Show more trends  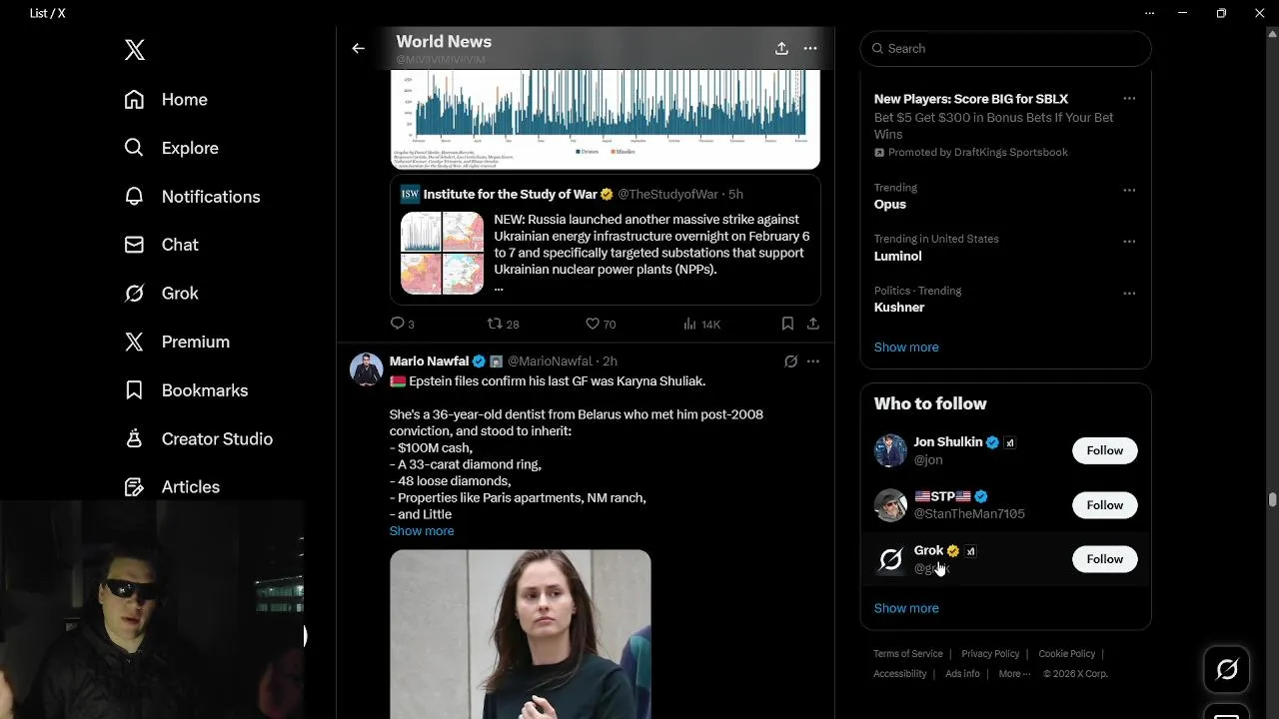(x=906, y=348)
